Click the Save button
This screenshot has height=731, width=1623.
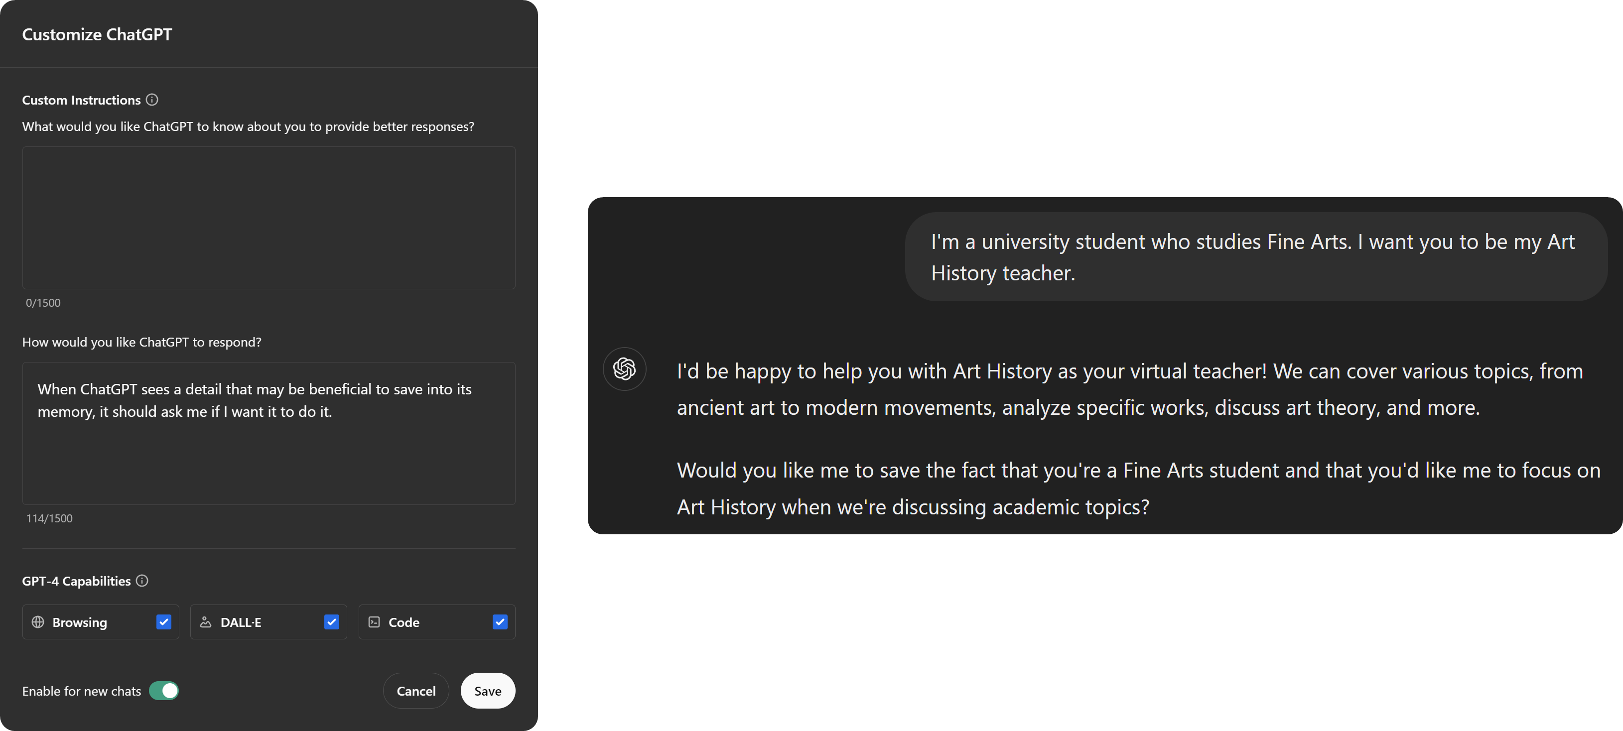coord(487,691)
